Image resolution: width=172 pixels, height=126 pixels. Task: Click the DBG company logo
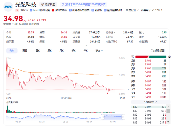click(x=8, y=7)
